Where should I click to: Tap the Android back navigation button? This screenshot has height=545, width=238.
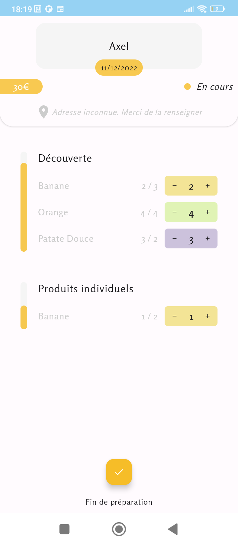[x=173, y=529]
